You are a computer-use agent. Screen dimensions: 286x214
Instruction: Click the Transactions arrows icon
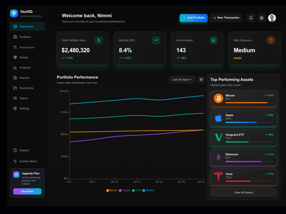click(x=15, y=47)
